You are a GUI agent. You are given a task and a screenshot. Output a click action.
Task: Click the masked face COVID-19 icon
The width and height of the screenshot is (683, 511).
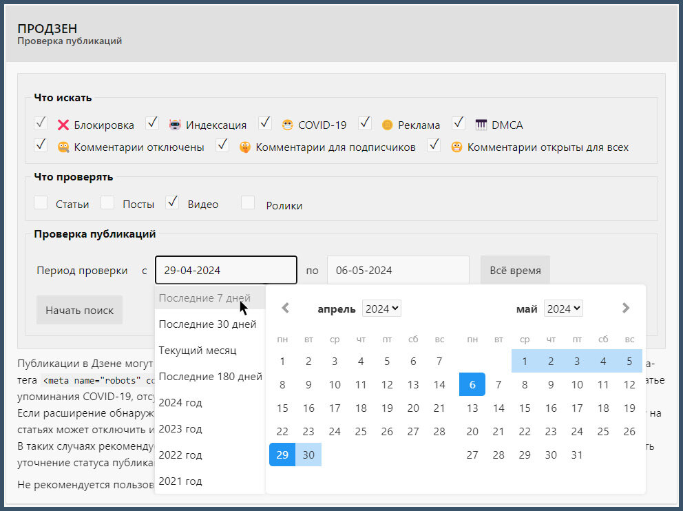click(x=287, y=125)
